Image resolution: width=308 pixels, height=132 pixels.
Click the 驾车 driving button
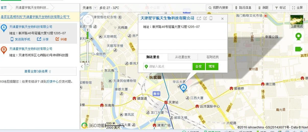click(212, 67)
